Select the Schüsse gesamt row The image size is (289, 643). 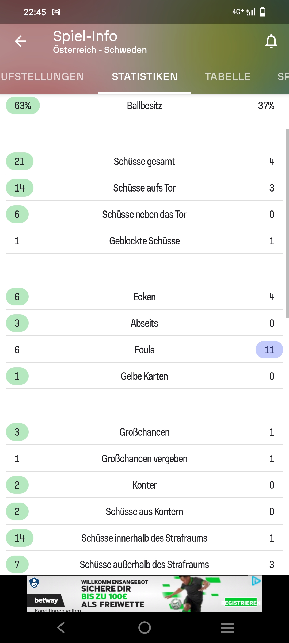[x=144, y=161]
